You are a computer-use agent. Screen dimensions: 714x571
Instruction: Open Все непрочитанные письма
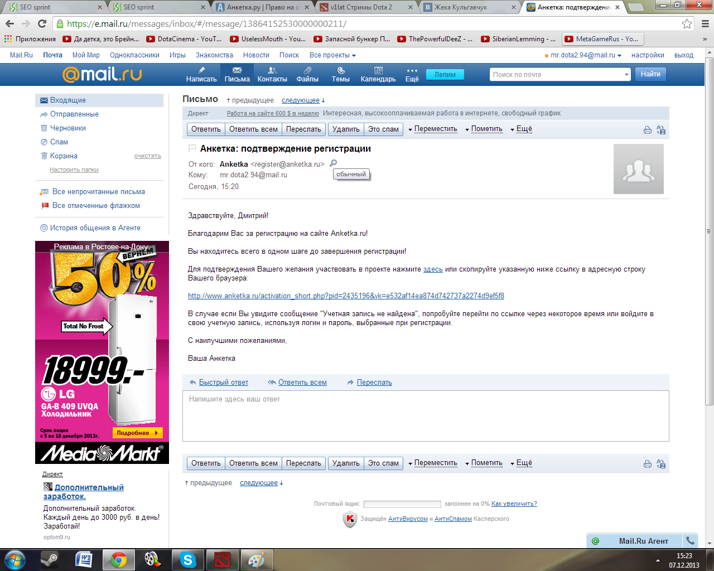pos(99,192)
